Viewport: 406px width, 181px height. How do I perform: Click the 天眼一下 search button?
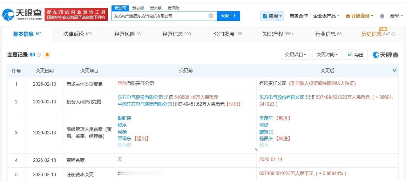point(228,16)
